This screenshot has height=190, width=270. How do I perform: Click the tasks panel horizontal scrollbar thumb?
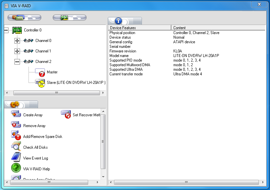point(49,182)
